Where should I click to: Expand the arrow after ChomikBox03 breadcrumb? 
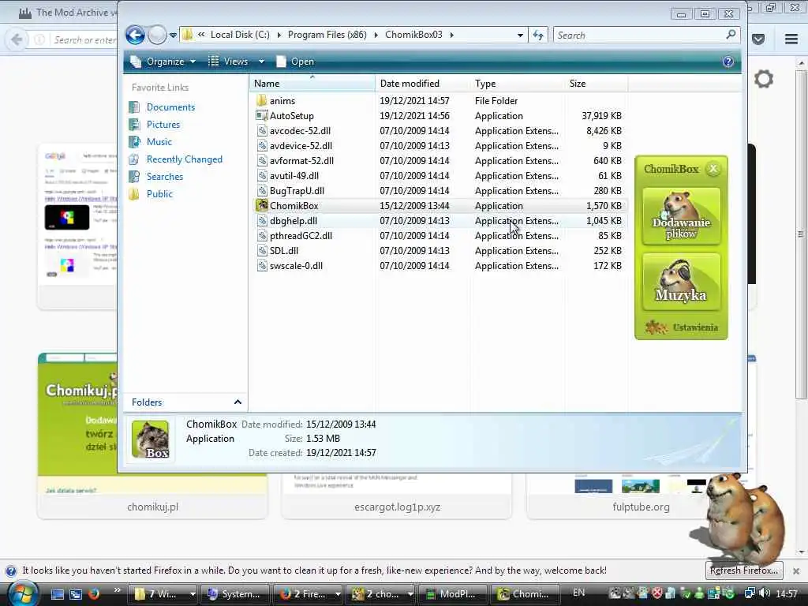tap(452, 35)
